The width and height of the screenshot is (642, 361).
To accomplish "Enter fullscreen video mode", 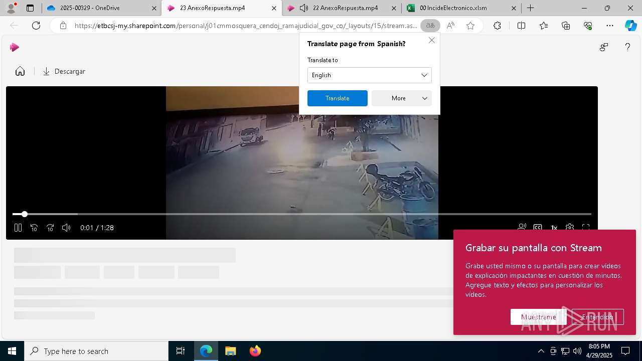I will pyautogui.click(x=586, y=227).
